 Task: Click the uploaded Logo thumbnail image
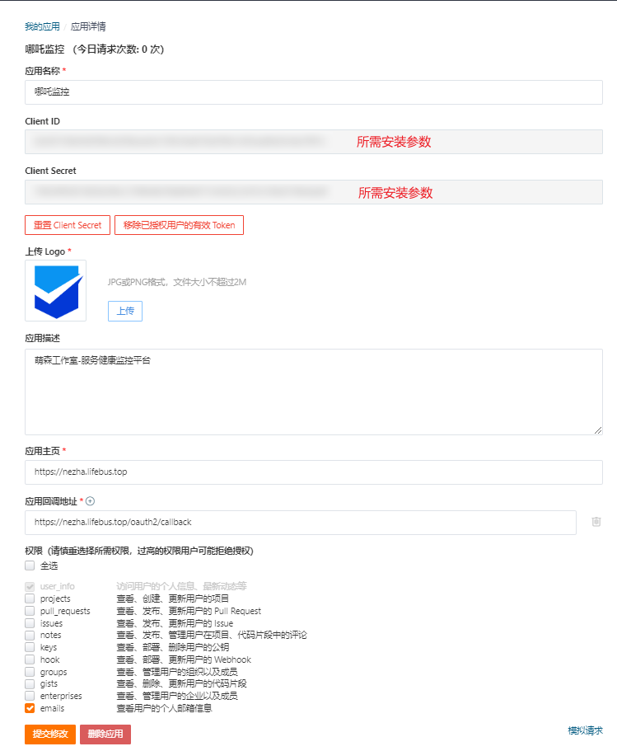pos(55,291)
